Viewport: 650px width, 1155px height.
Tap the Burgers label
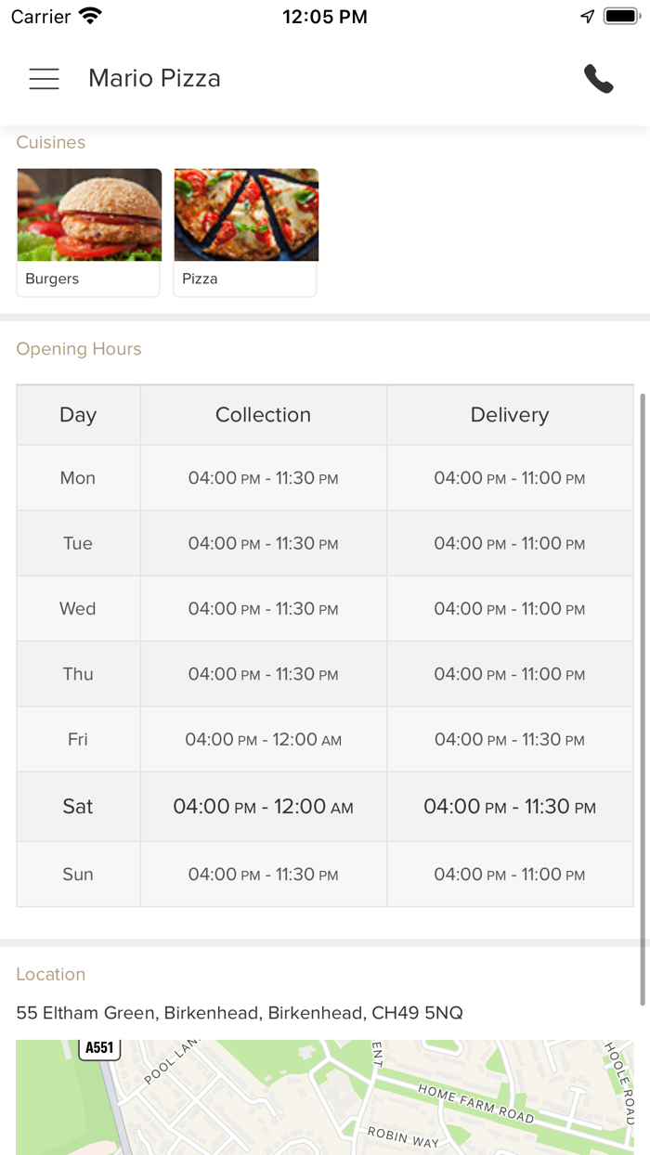52,279
